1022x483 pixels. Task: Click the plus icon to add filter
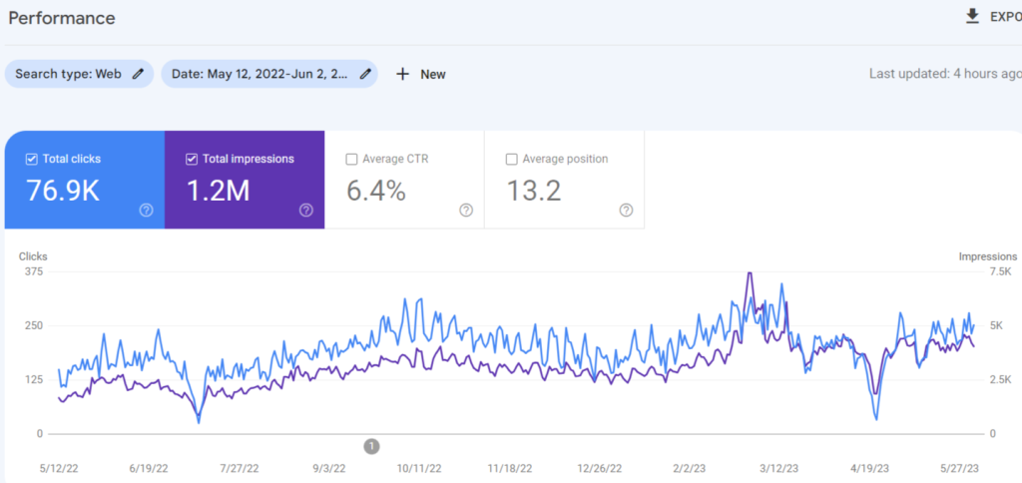(x=403, y=74)
